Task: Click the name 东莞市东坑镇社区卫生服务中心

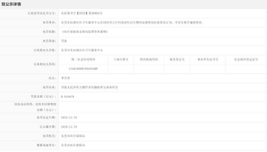Action: coord(82,50)
